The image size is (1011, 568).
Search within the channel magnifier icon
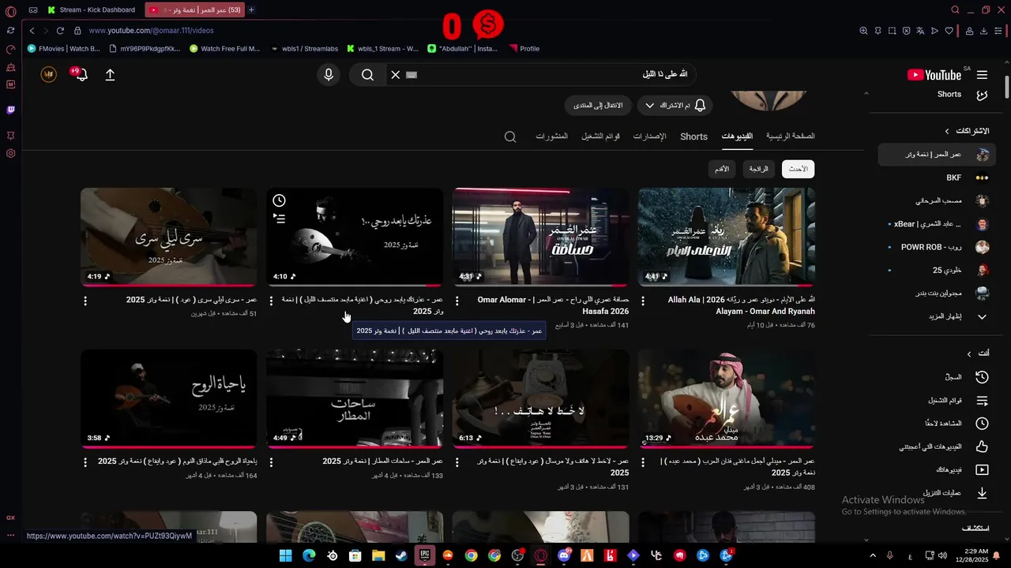pyautogui.click(x=510, y=136)
